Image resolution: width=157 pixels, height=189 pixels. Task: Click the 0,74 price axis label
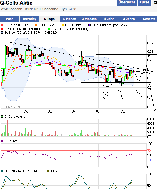[x=150, y=43]
